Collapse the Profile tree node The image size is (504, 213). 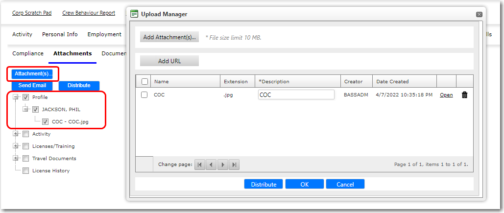coord(16,97)
